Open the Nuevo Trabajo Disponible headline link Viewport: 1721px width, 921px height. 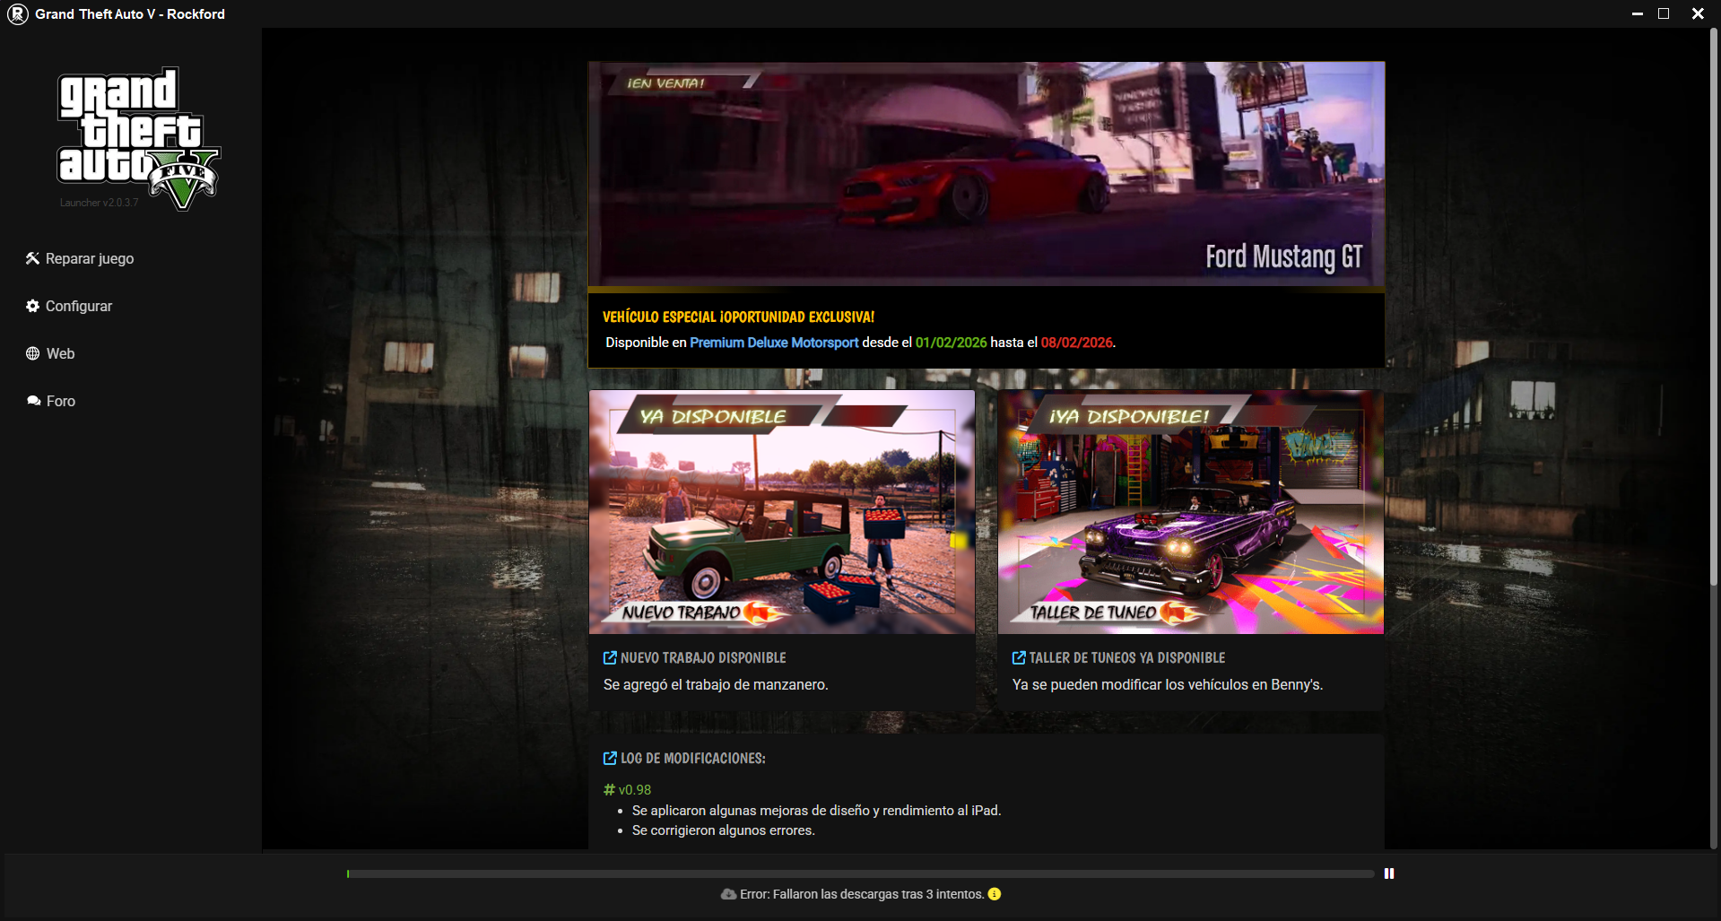pyautogui.click(x=703, y=658)
